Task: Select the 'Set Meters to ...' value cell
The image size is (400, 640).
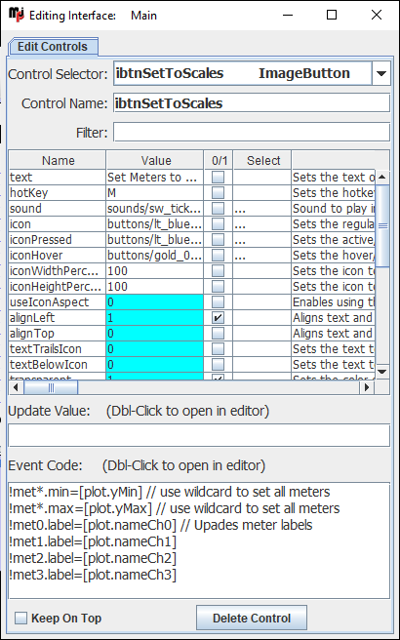Action: coord(155,178)
